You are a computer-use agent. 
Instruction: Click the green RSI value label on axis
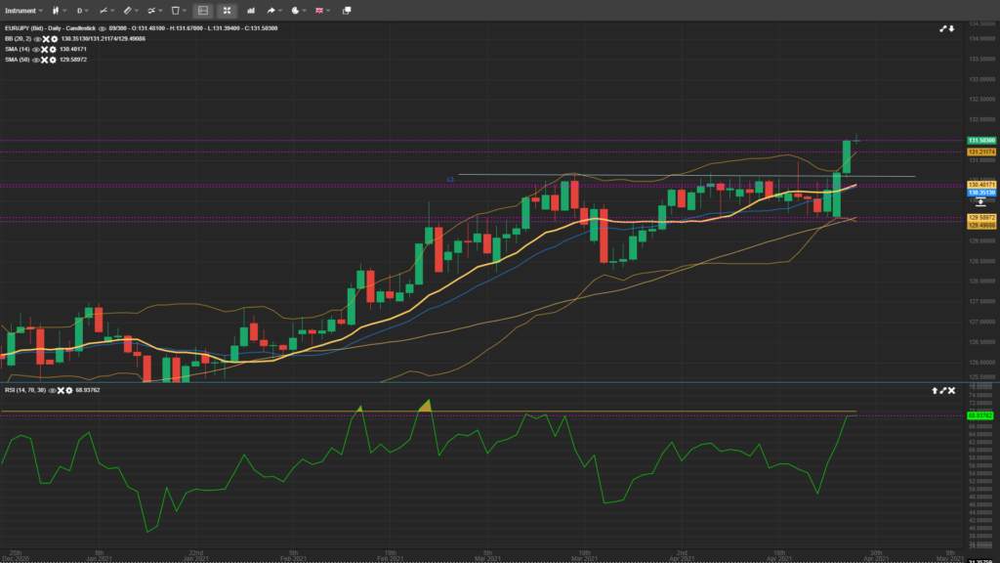click(980, 415)
